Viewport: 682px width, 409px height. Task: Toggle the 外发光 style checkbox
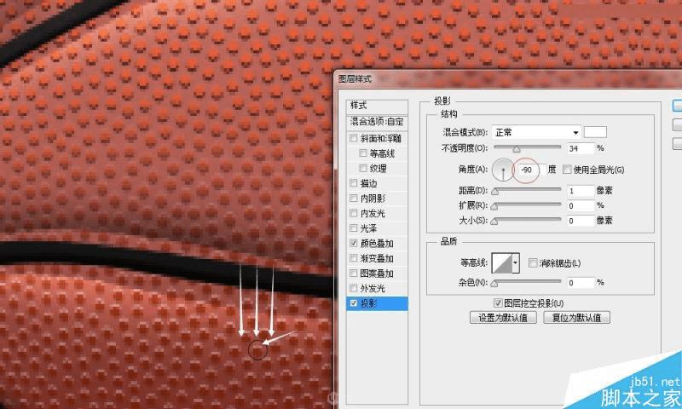(353, 288)
